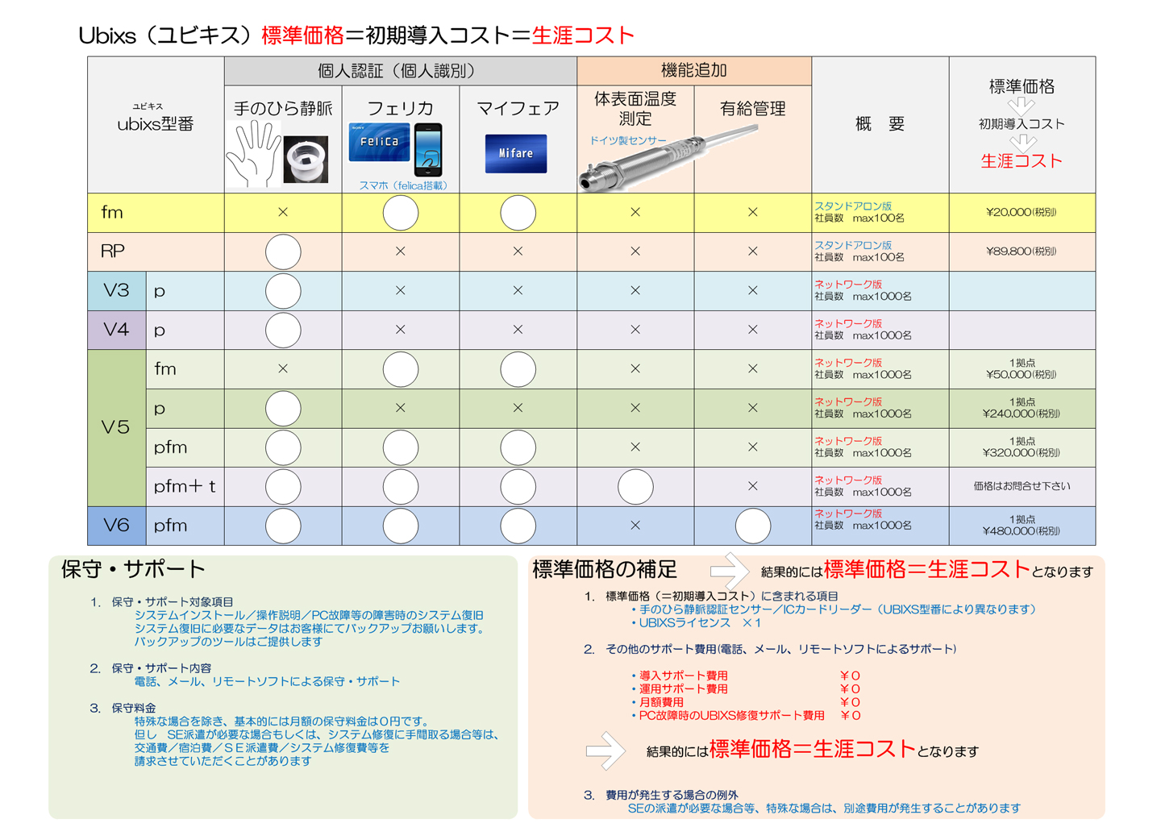Click the ドイツ製センサー label
This screenshot has height=840, width=1161.
(x=627, y=140)
